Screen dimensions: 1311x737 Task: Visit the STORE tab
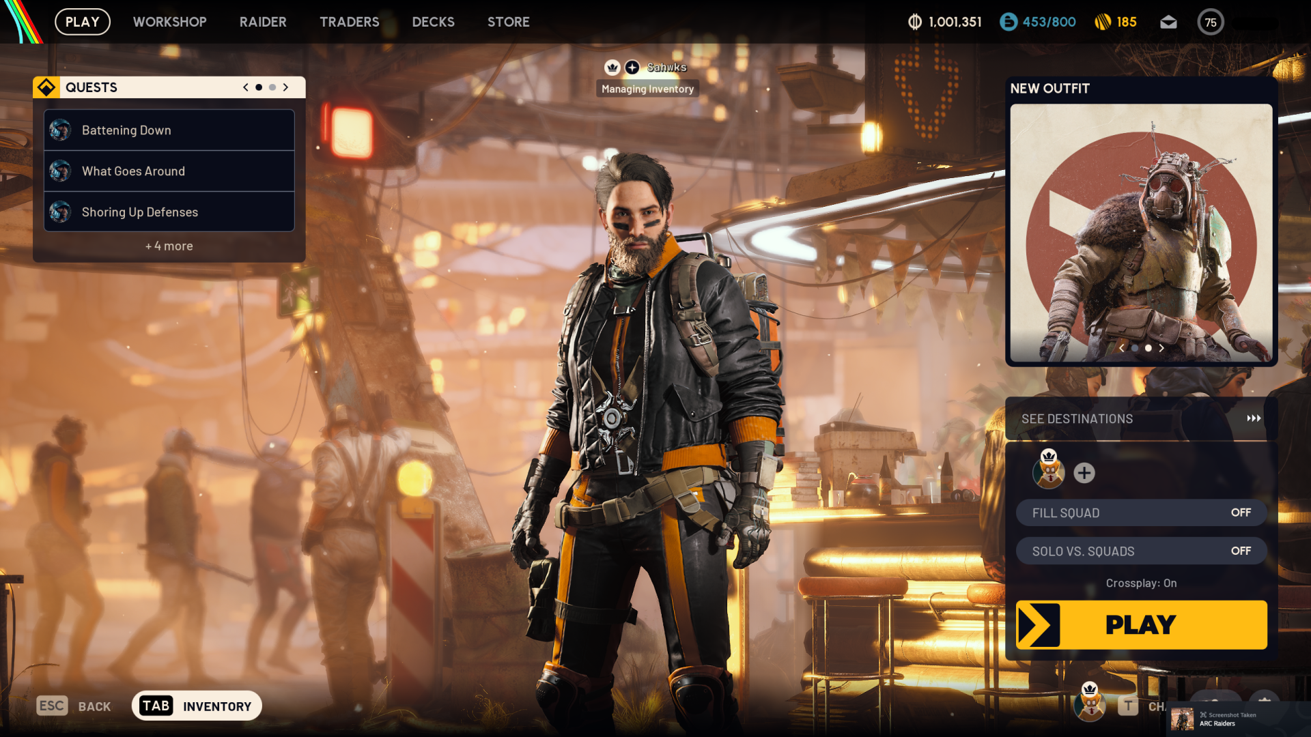[509, 22]
